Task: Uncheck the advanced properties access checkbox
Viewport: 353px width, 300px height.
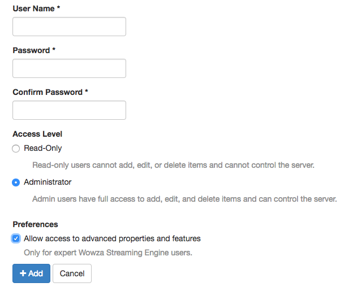Action: pos(16,238)
